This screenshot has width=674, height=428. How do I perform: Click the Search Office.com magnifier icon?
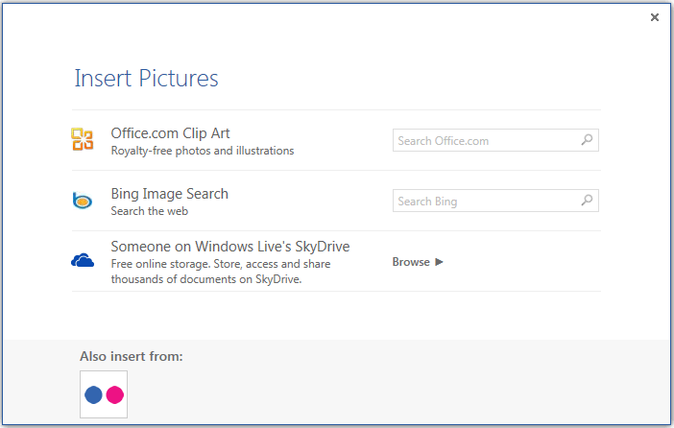coord(587,140)
